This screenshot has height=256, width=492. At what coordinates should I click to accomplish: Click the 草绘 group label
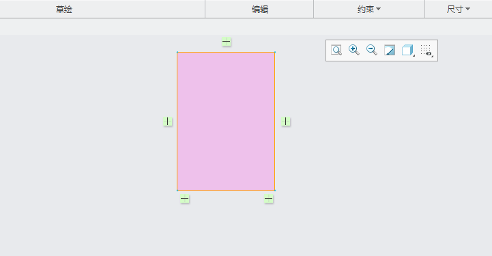[x=64, y=10]
